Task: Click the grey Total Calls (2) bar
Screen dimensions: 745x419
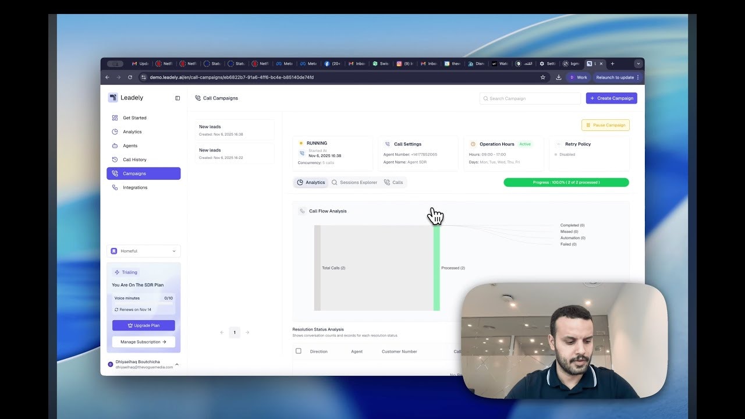Action: pyautogui.click(x=317, y=268)
